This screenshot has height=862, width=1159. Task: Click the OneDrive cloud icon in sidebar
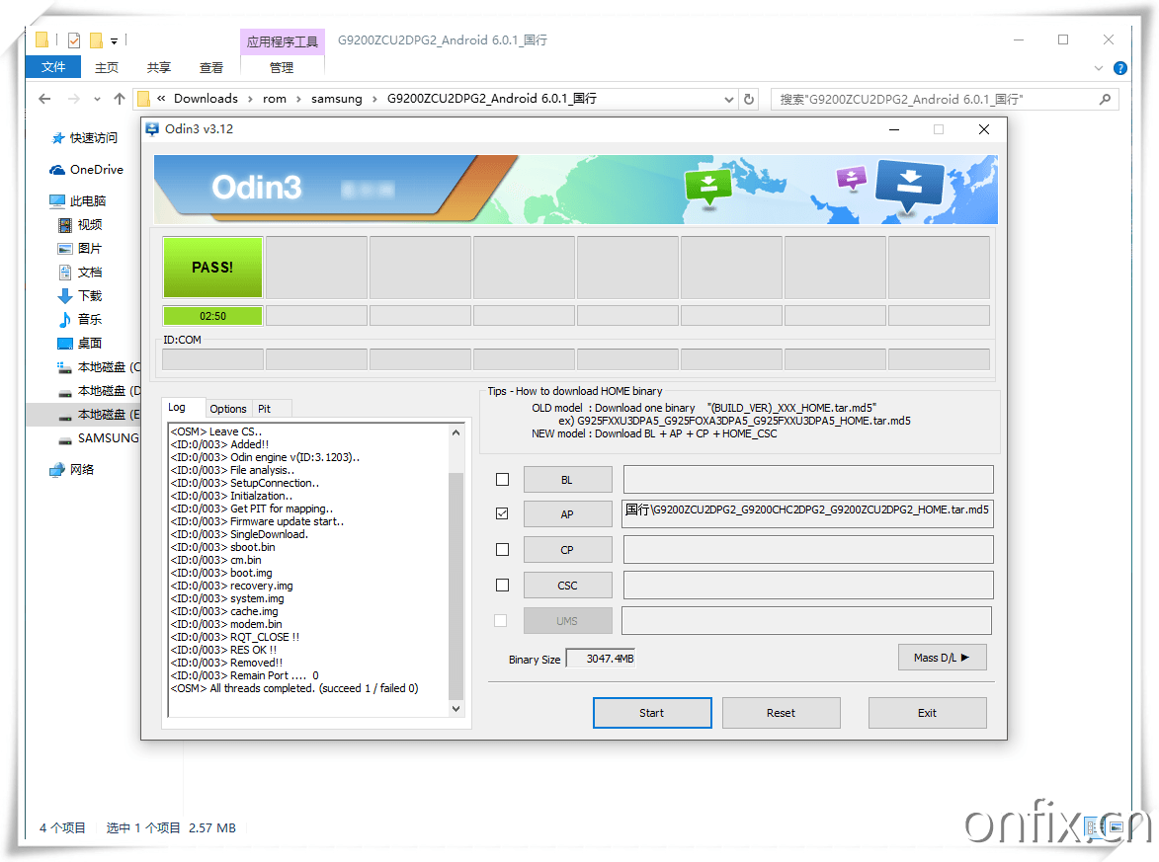57,170
